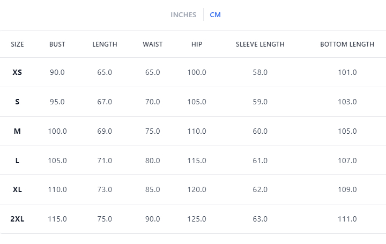Viewport: 386px width, 244px height.
Task: Click hip value 110.0 for M
Action: [197, 131]
